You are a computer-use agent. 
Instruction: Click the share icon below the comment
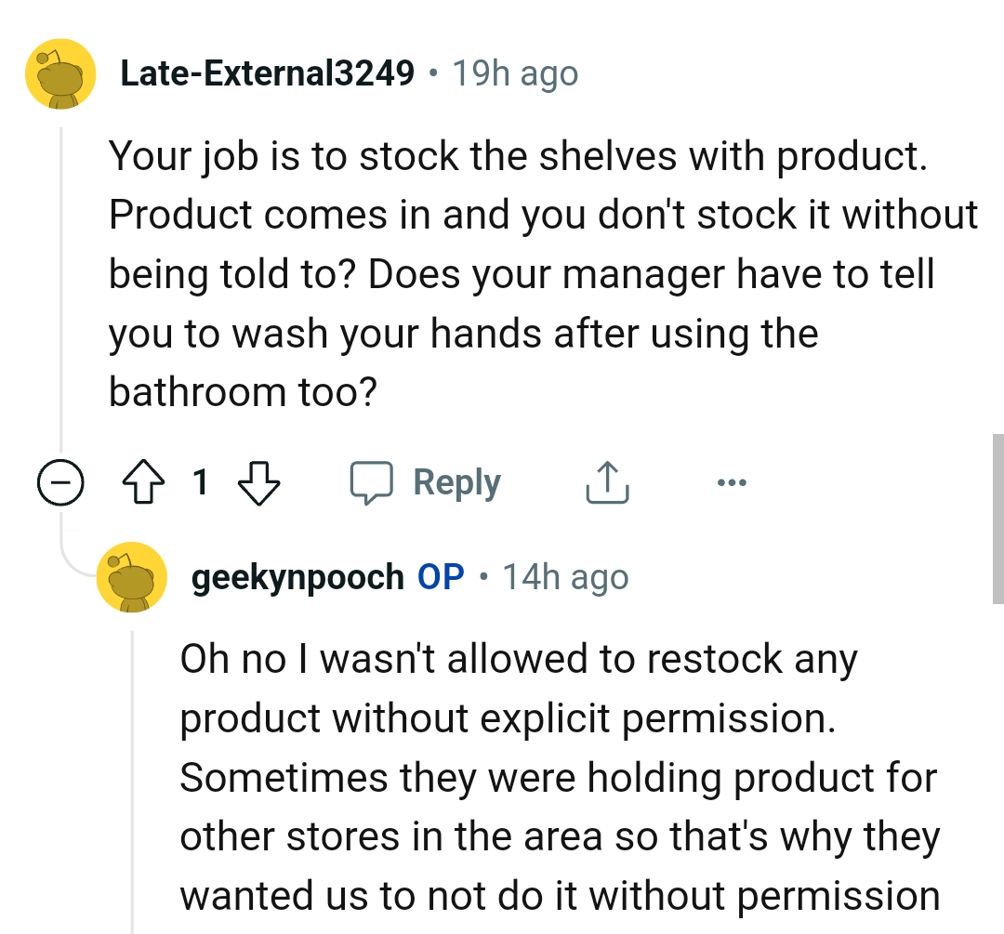click(607, 481)
